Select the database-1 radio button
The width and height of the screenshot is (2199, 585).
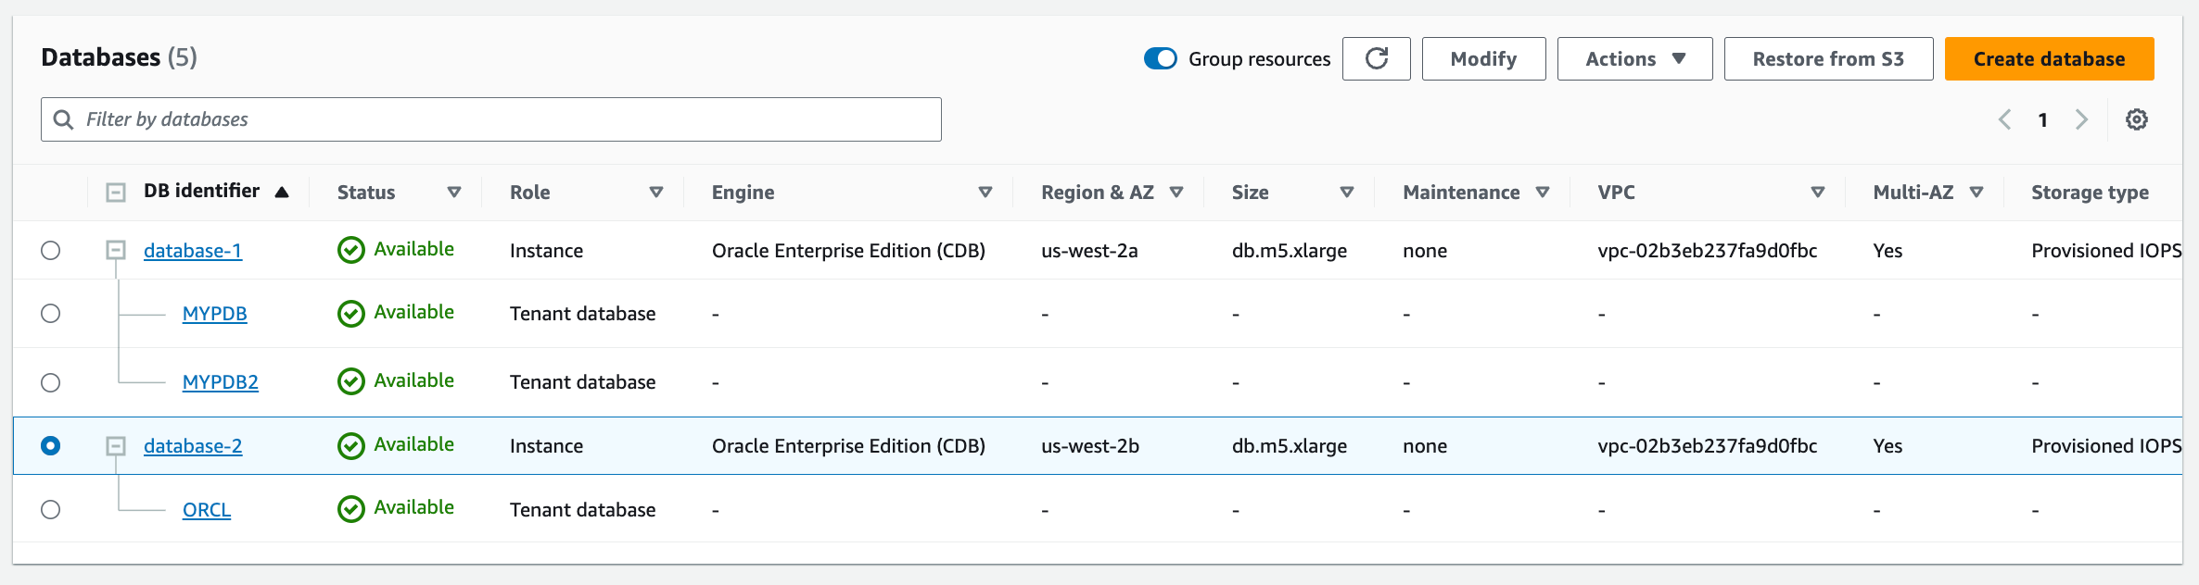click(x=51, y=251)
